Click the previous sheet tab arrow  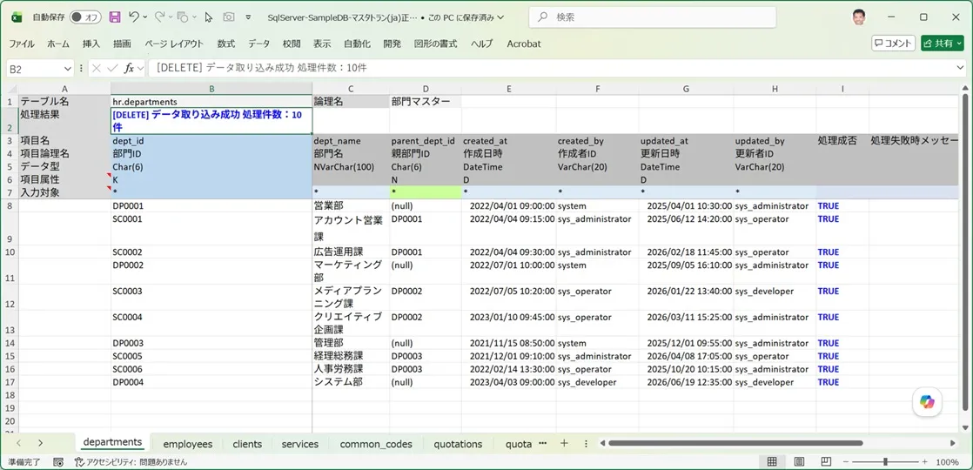point(18,443)
